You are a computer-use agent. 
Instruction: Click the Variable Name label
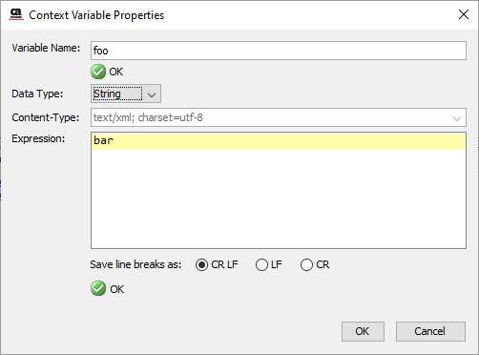point(46,48)
